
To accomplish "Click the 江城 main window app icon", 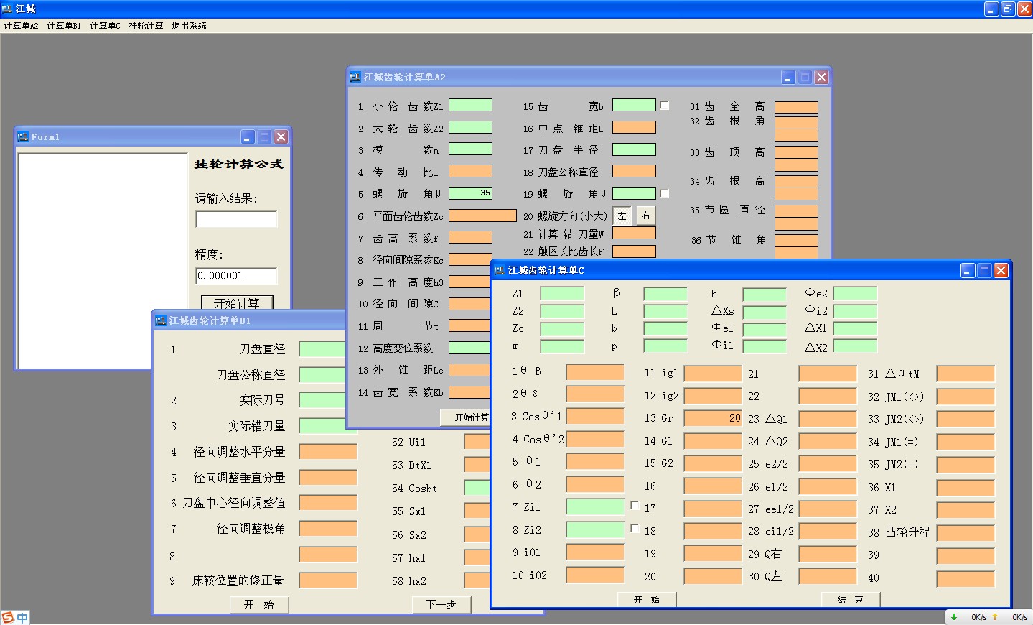I will (x=7, y=9).
